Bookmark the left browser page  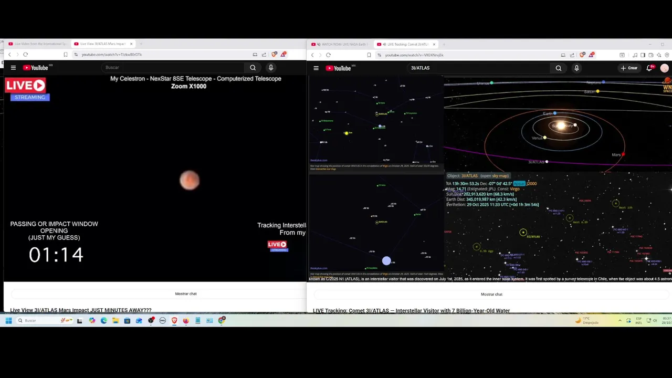pos(66,55)
